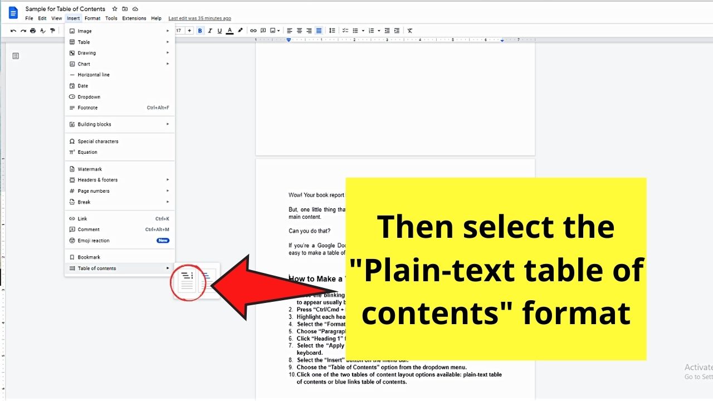Open the numbered list options dropdown
The height and width of the screenshot is (401, 713).
[379, 31]
